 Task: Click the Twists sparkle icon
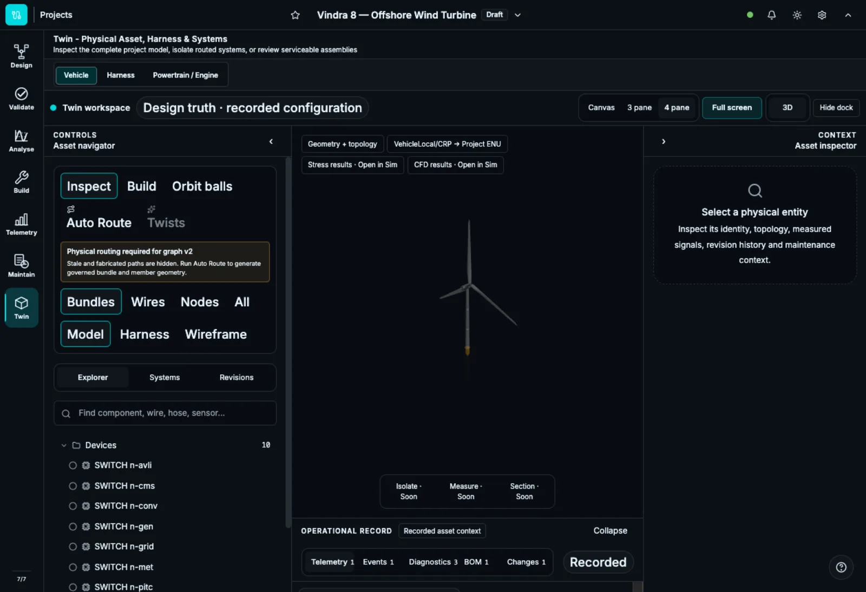(x=152, y=209)
